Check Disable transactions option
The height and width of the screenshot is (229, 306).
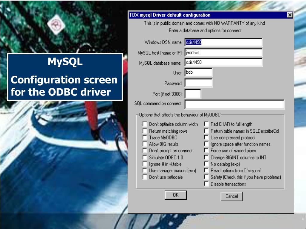pyautogui.click(x=206, y=184)
